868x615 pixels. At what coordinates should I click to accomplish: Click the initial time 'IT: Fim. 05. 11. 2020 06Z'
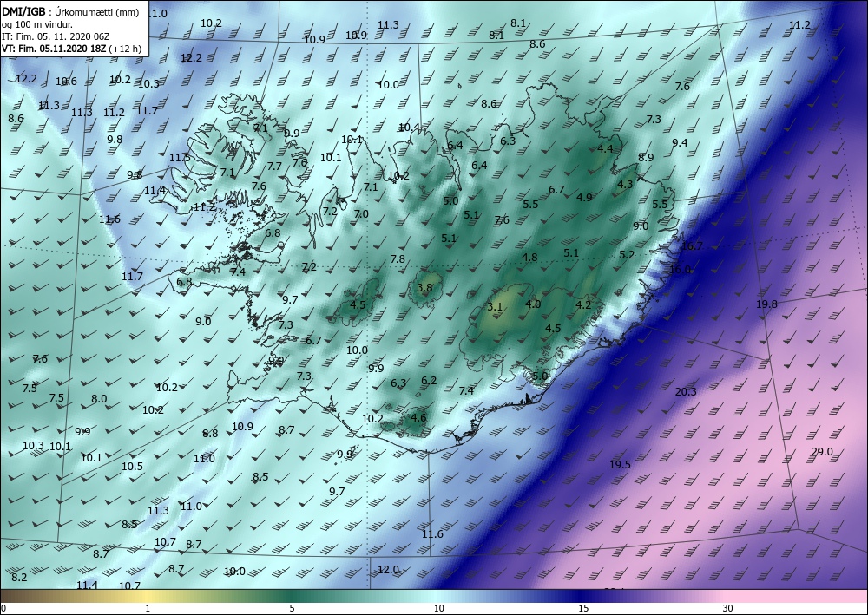[x=56, y=36]
